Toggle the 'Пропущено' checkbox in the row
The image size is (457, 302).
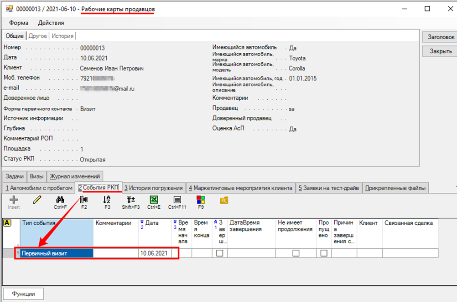click(324, 253)
